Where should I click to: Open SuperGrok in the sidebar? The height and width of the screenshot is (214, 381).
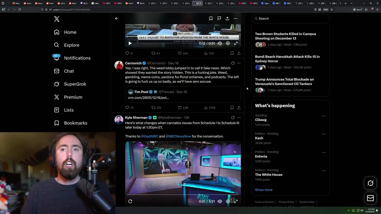click(70, 84)
